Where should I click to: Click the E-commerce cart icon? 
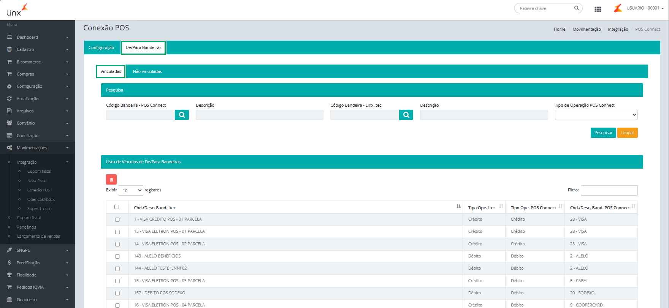pos(10,62)
